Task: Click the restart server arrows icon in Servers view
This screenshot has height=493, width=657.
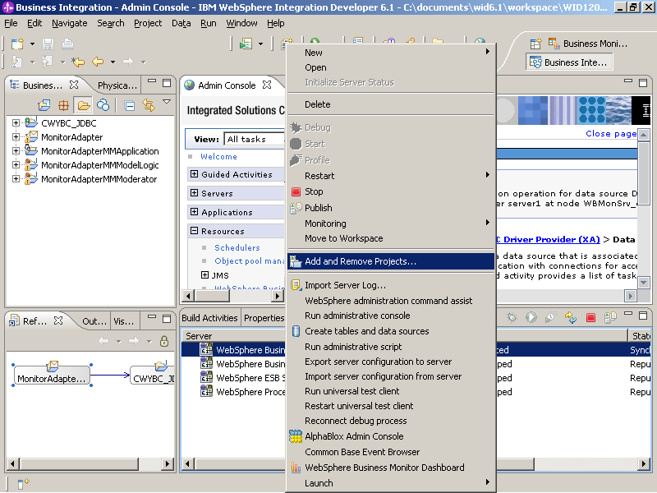Action: 570,317
